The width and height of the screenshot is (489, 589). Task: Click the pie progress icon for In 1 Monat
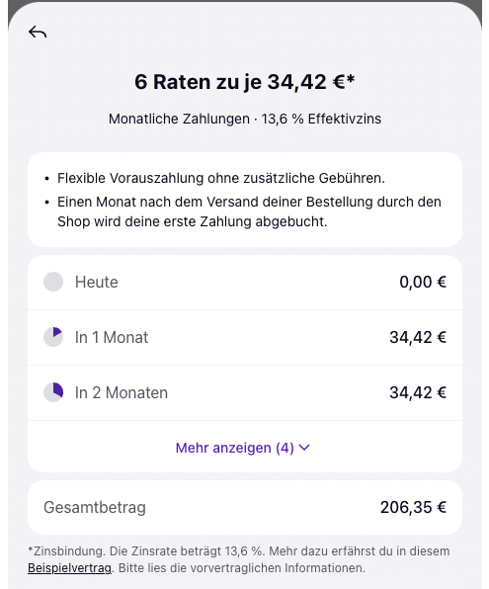point(53,337)
